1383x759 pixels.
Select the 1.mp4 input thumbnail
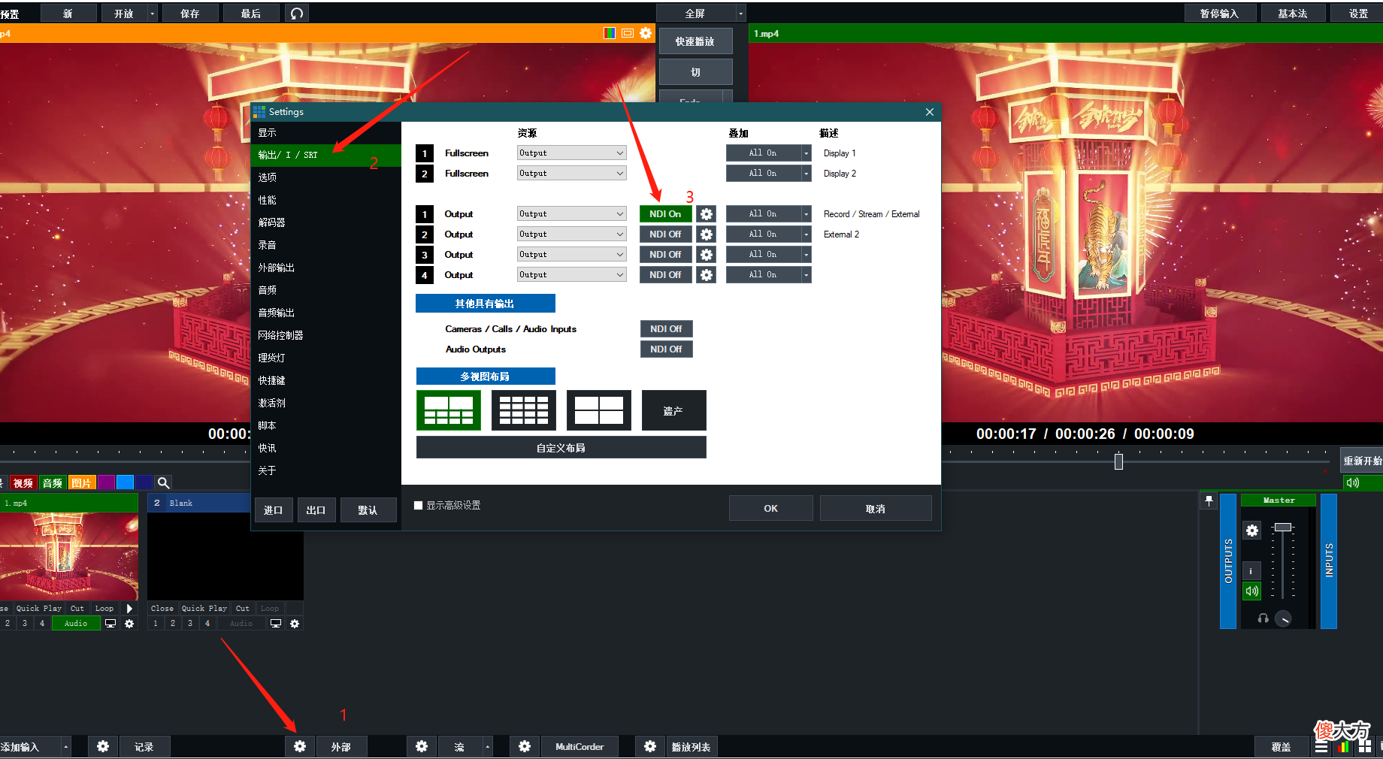pos(69,556)
